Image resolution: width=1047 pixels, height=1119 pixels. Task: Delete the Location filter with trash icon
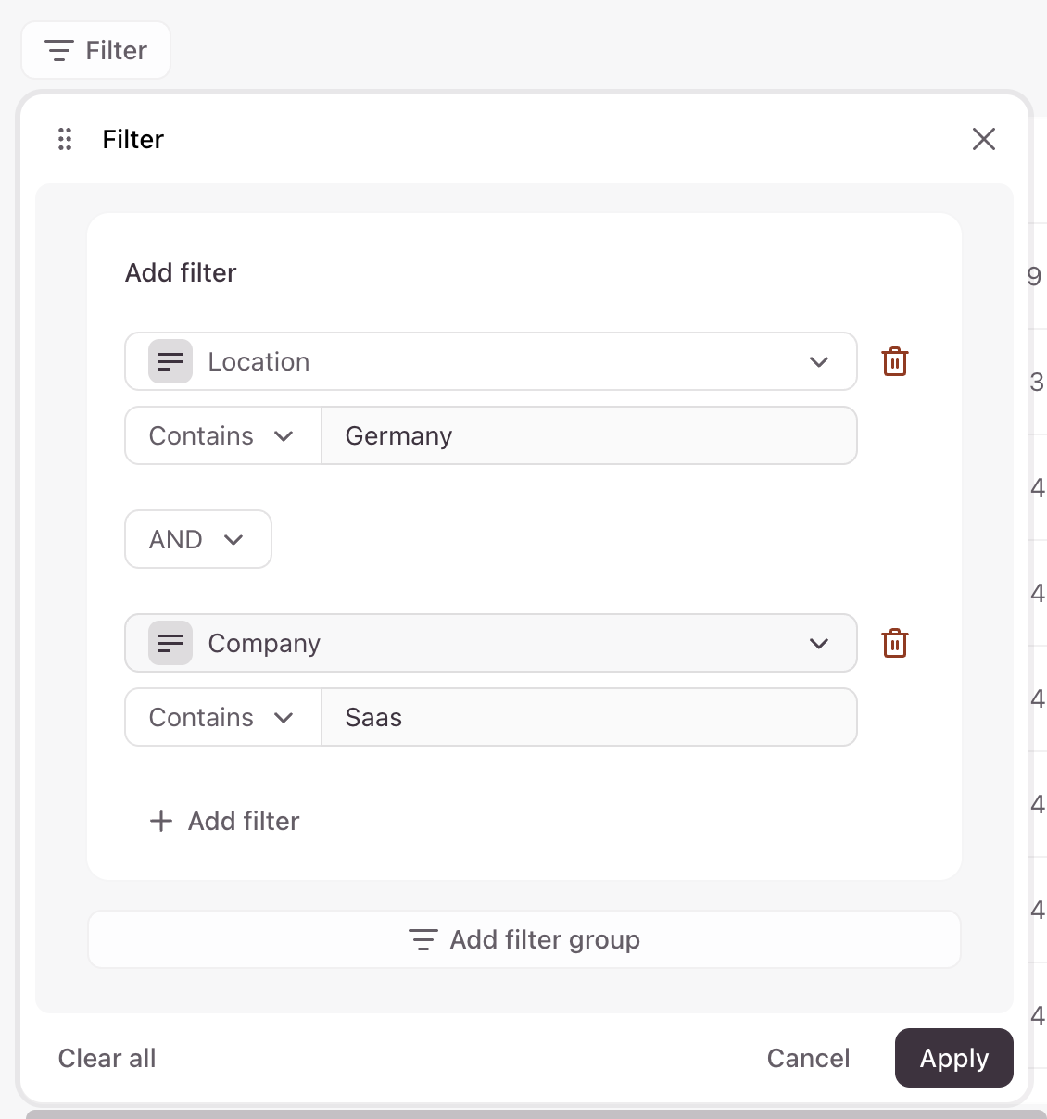coord(894,361)
